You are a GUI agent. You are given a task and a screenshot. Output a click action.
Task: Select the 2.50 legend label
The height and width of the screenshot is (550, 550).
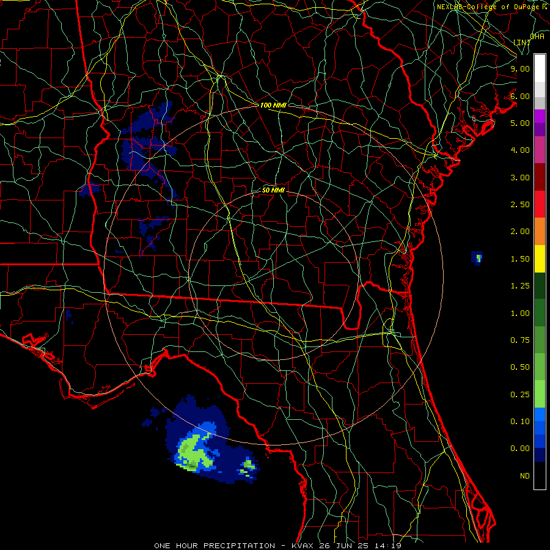tap(520, 205)
